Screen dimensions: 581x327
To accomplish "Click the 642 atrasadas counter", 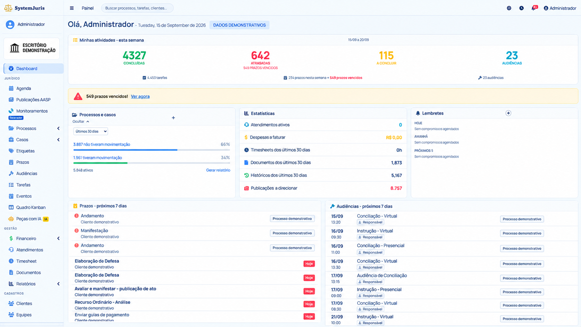I will (x=260, y=56).
